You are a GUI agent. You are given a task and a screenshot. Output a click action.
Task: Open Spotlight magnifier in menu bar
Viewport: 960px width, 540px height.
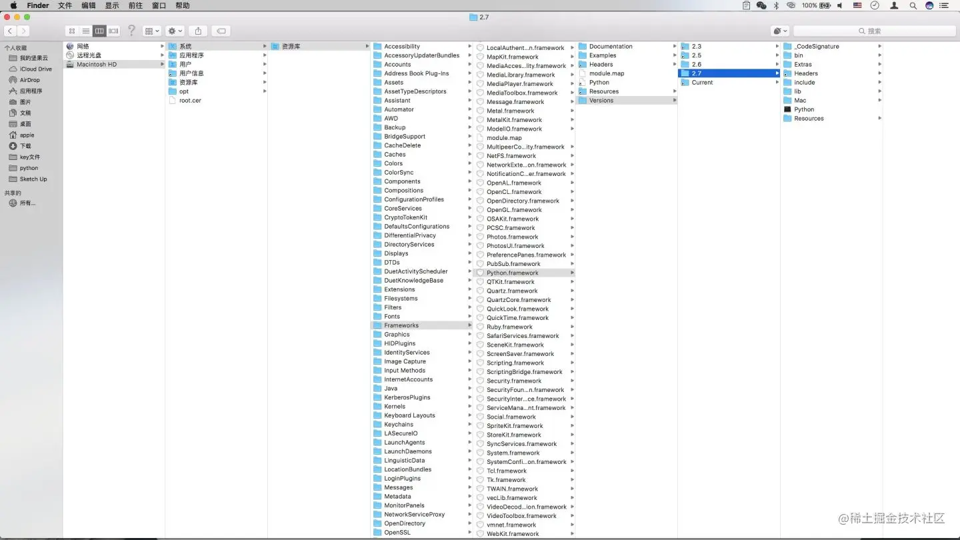coord(913,5)
